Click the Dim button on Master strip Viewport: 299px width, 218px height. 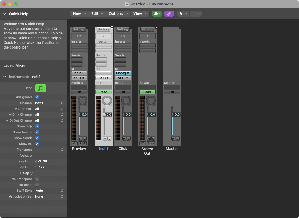(178, 139)
